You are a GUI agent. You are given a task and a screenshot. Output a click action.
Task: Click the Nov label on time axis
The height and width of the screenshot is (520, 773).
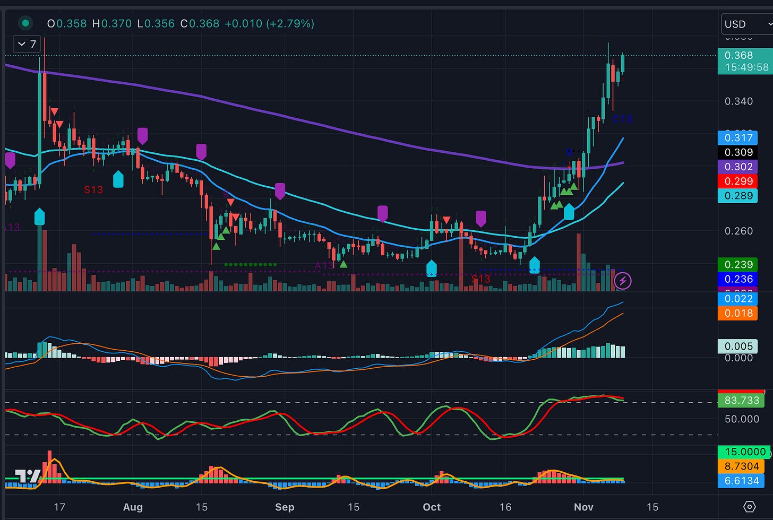pos(583,507)
